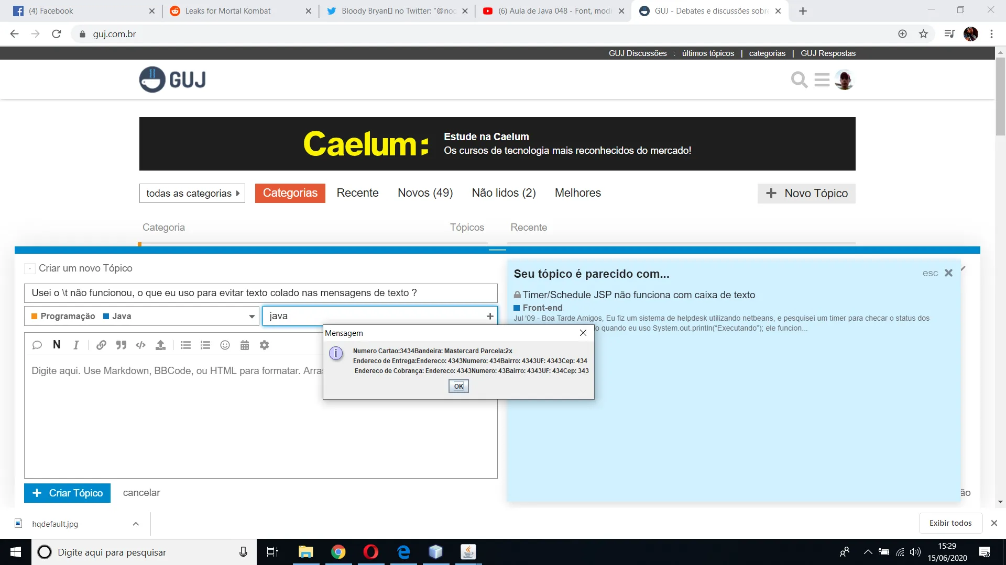Open the editor options gear menu
The width and height of the screenshot is (1006, 565).
point(264,345)
